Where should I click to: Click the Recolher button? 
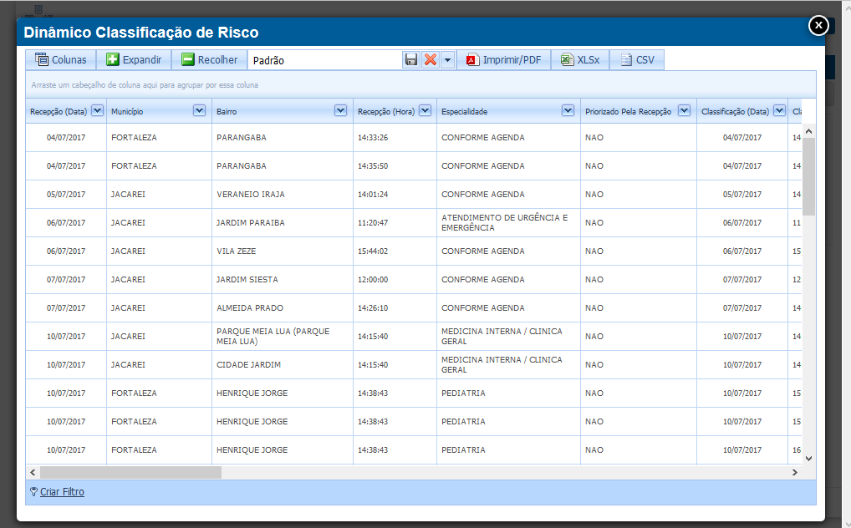tap(210, 59)
